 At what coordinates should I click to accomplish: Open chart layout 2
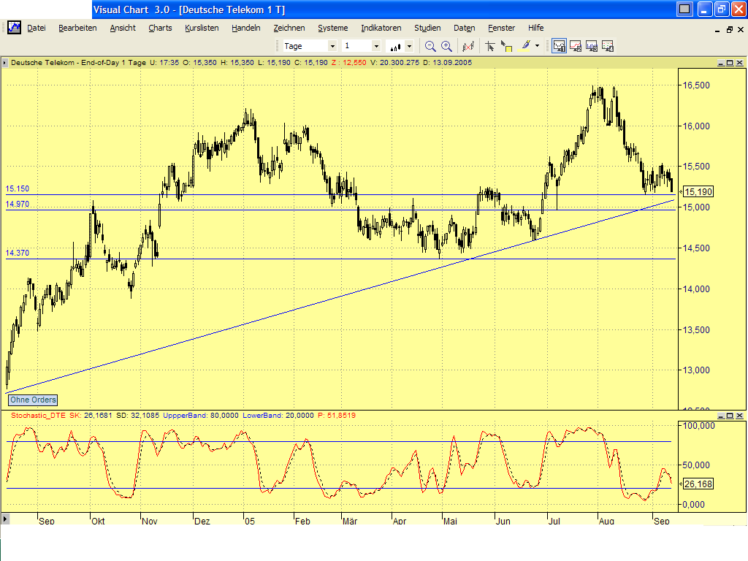[575, 45]
